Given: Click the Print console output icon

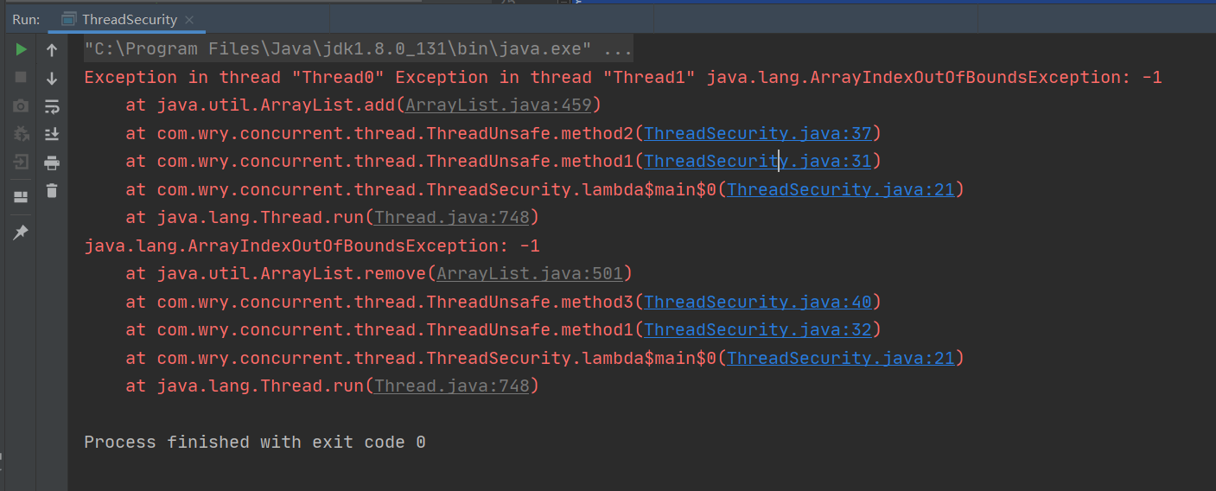Looking at the screenshot, I should click(52, 162).
